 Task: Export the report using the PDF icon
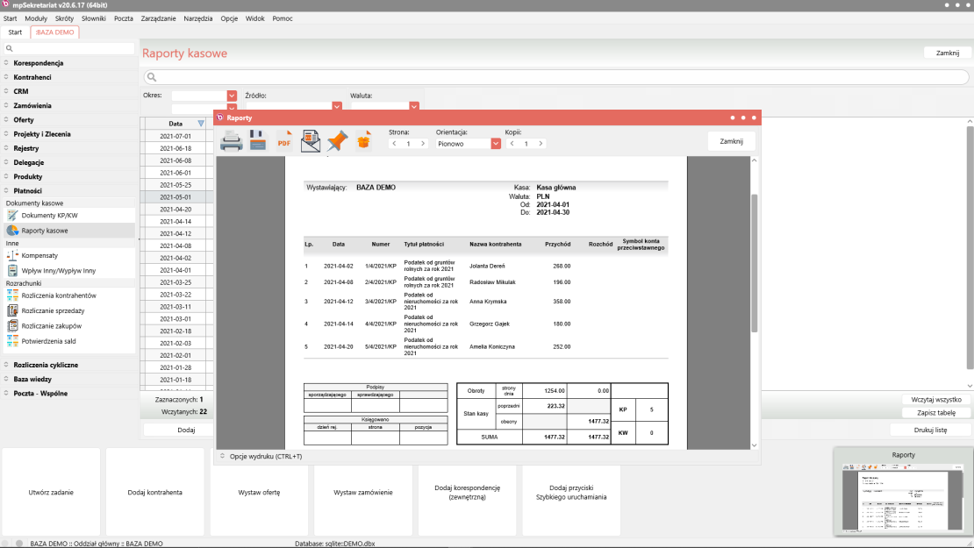(284, 141)
